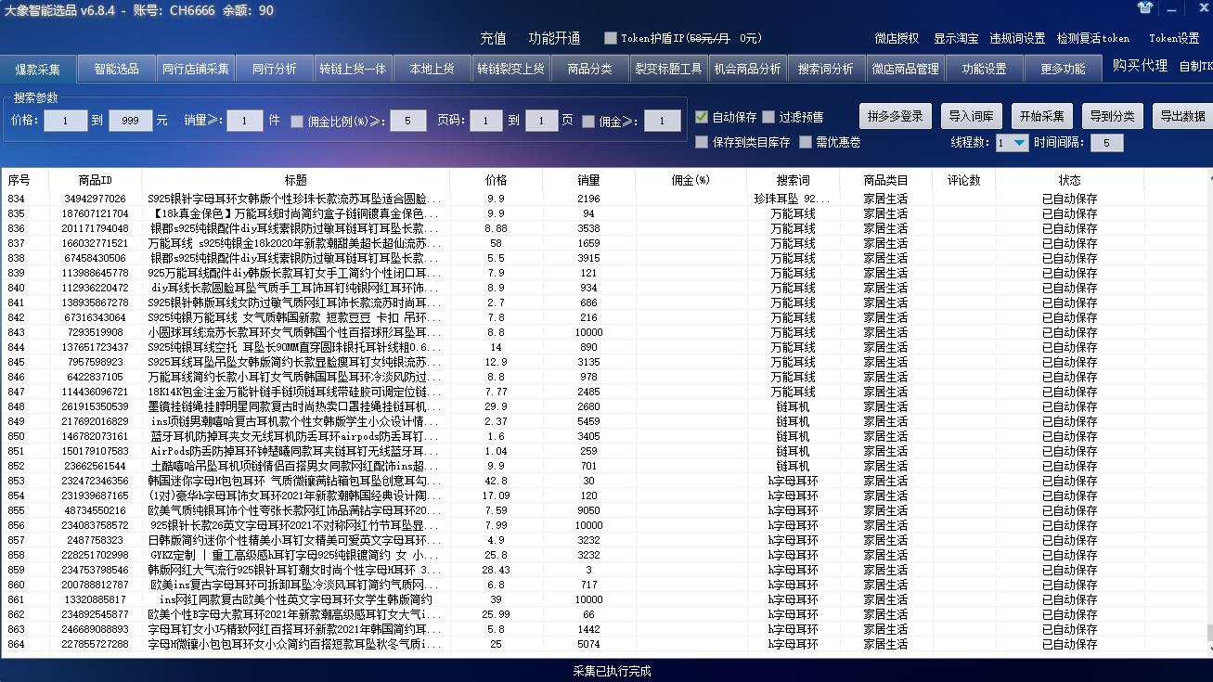Click the 状态 column header

pos(1069,180)
